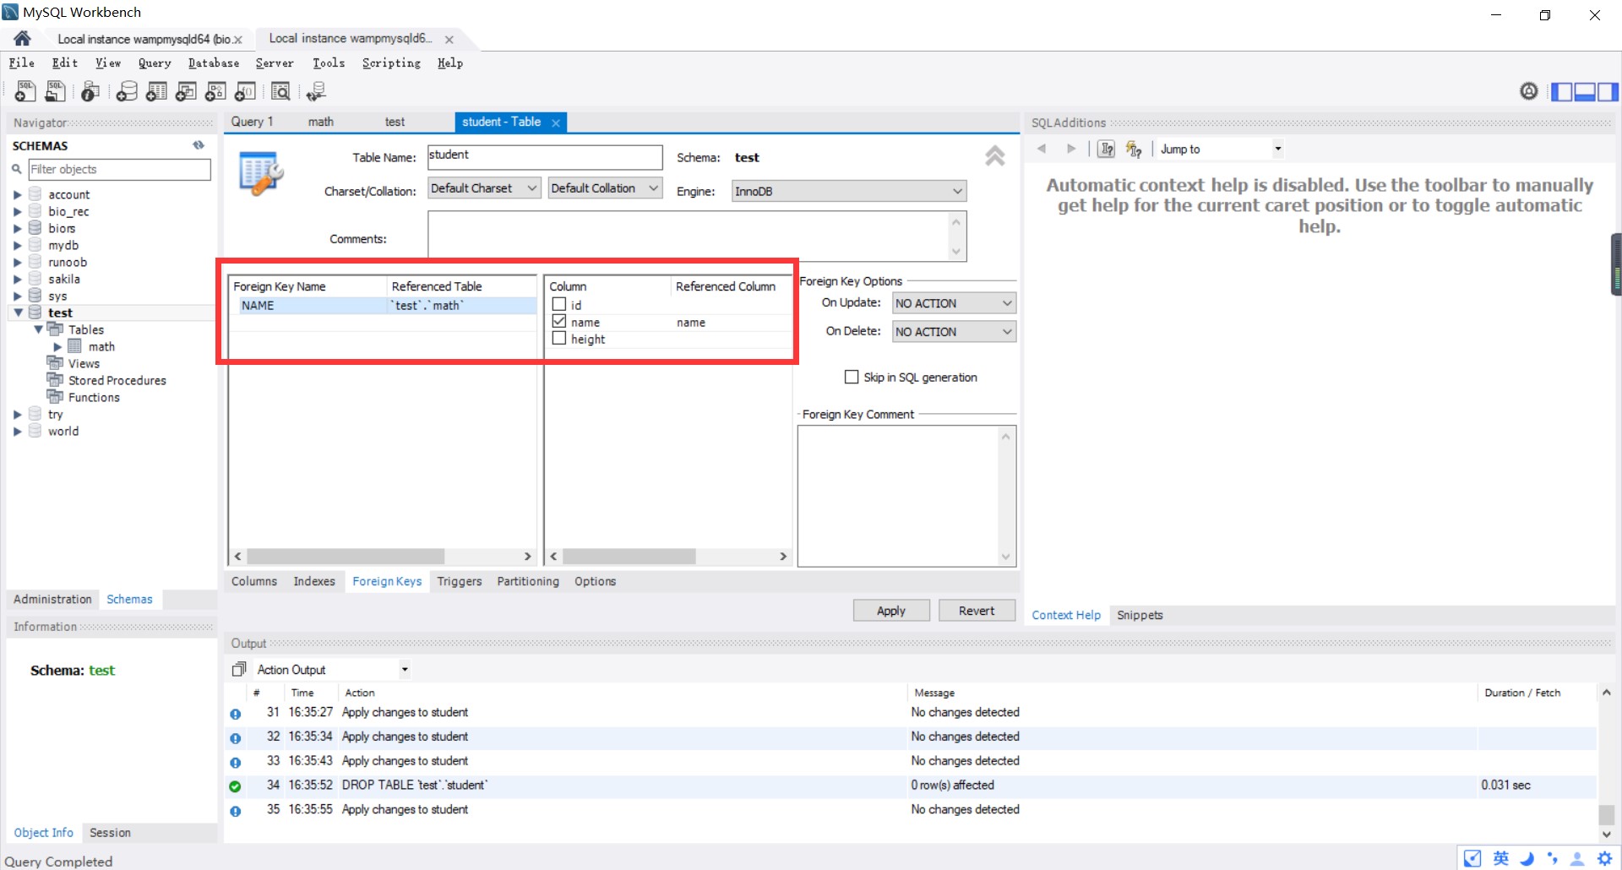Go forward in context help
This screenshot has width=1622, height=870.
click(x=1071, y=149)
